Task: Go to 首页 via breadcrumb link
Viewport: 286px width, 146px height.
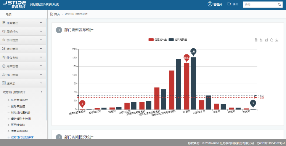Action: coord(57,14)
